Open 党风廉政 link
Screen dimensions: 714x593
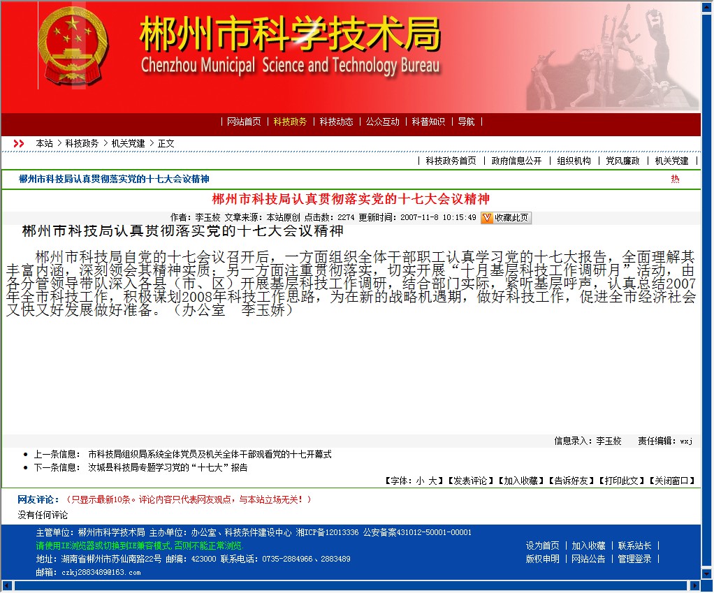pos(622,161)
